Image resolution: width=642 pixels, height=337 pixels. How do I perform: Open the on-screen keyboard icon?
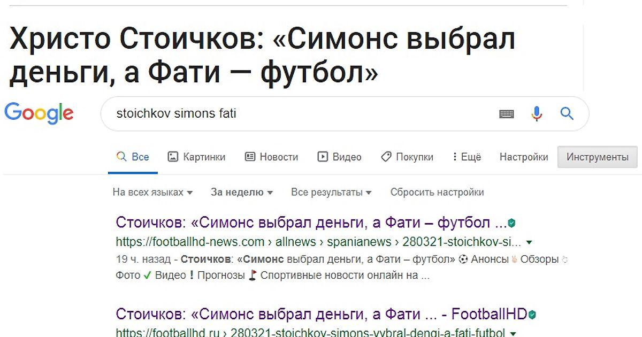506,114
